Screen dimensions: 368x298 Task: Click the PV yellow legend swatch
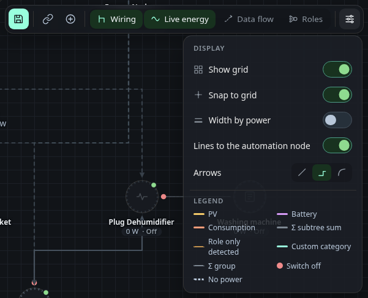[x=199, y=214]
